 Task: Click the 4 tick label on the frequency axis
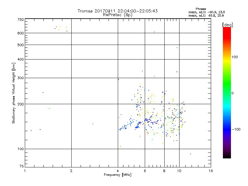coord(118,171)
